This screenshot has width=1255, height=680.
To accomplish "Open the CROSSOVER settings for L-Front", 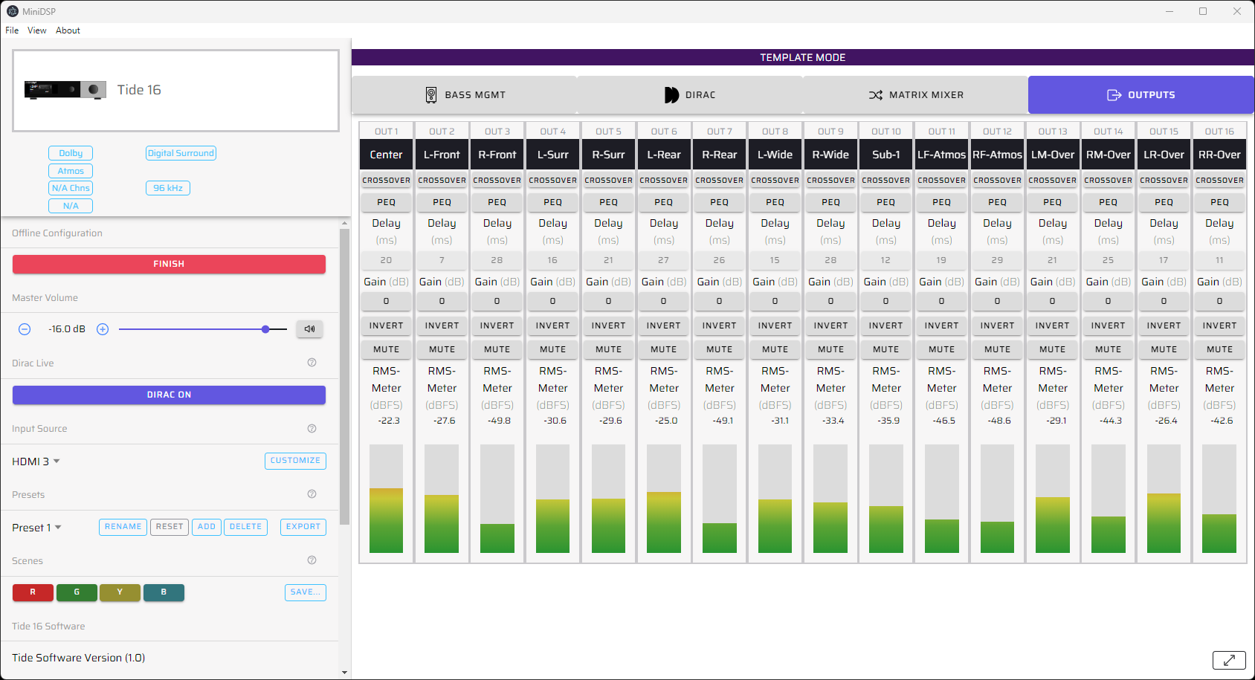I will [x=442, y=180].
